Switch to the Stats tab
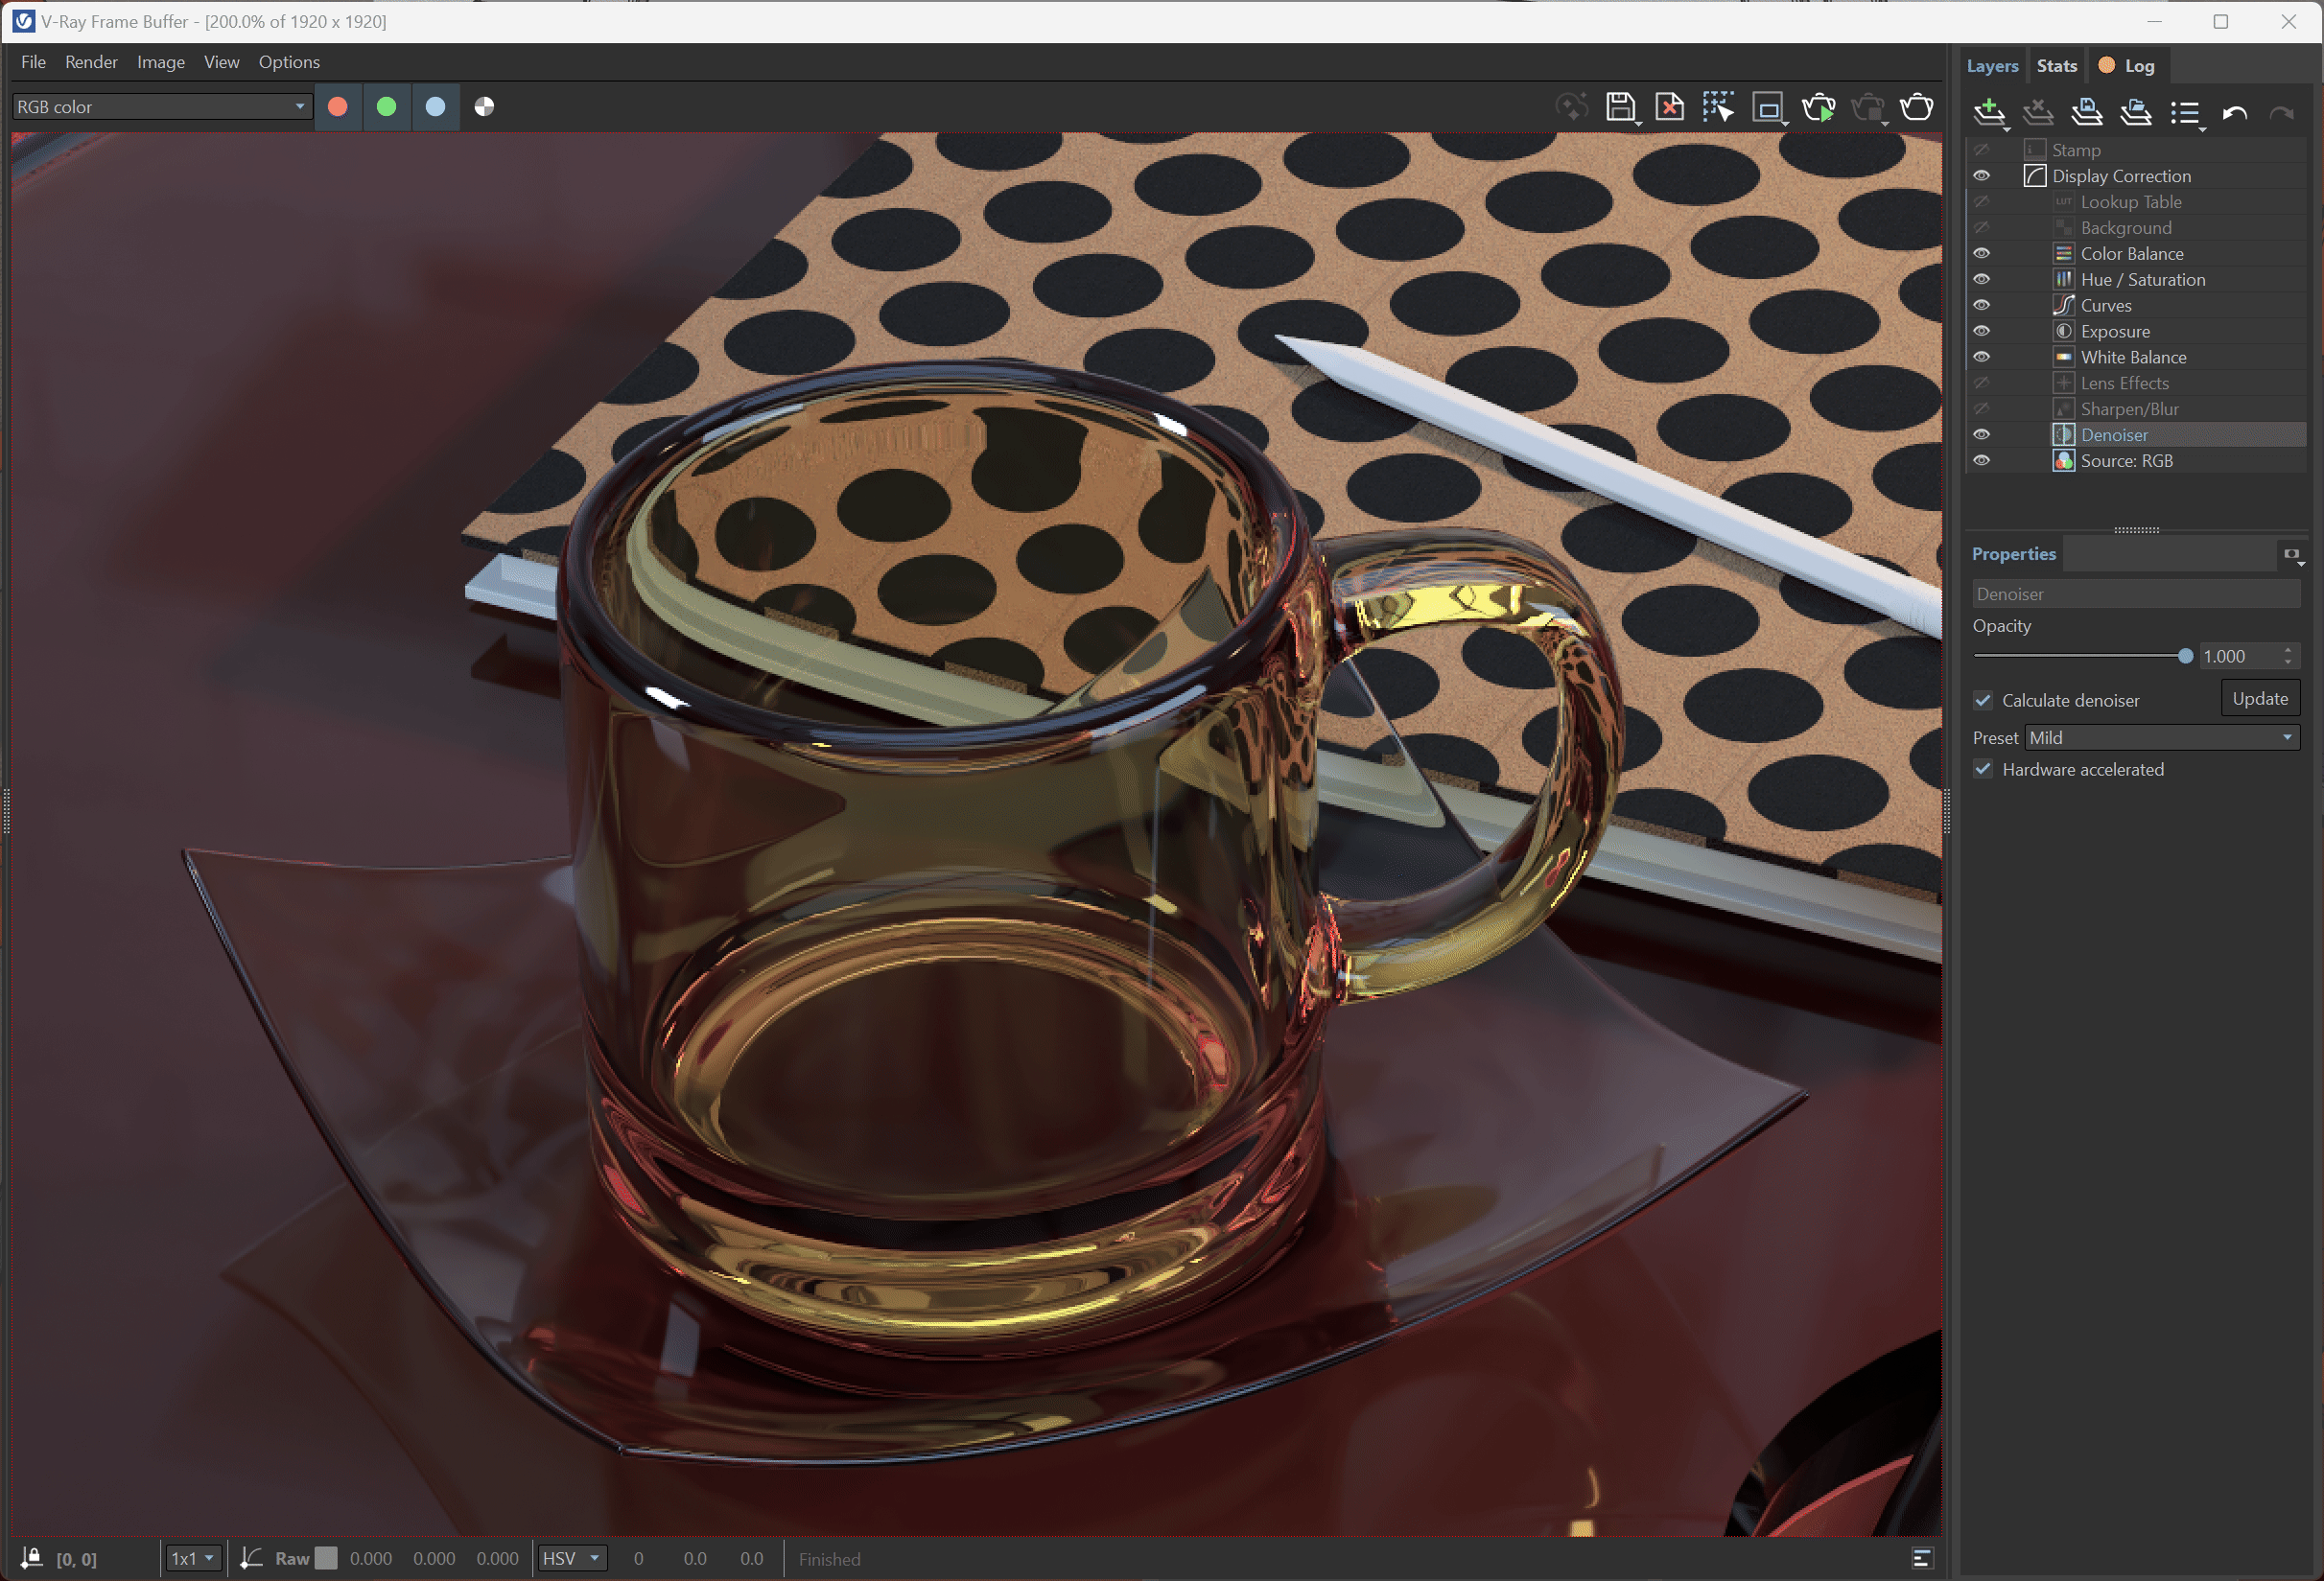Viewport: 2324px width, 1581px height. click(x=2056, y=66)
